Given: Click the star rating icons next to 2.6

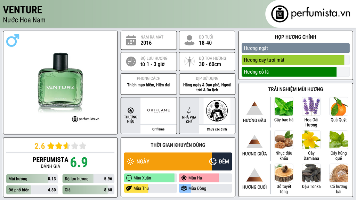Looking at the screenshot, I should tap(67, 146).
